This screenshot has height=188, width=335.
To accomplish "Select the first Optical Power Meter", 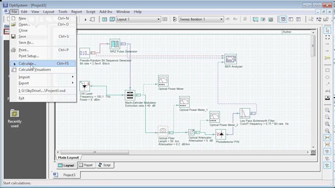I will (163, 81).
